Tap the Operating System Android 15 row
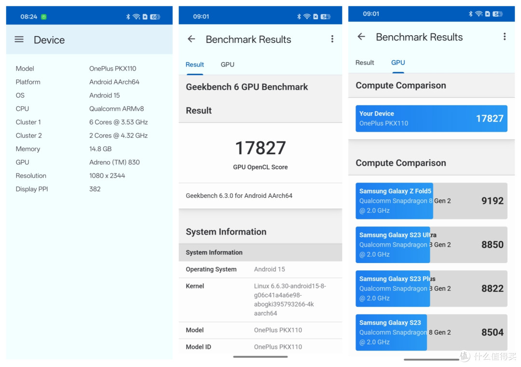Image resolution: width=521 pixels, height=367 pixels. [260, 269]
